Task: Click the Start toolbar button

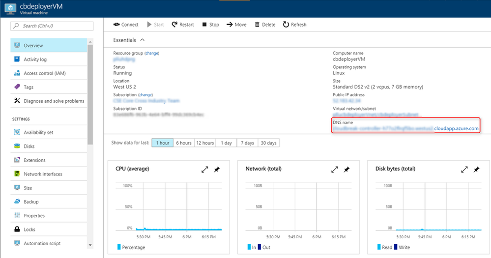Action: pyautogui.click(x=155, y=25)
